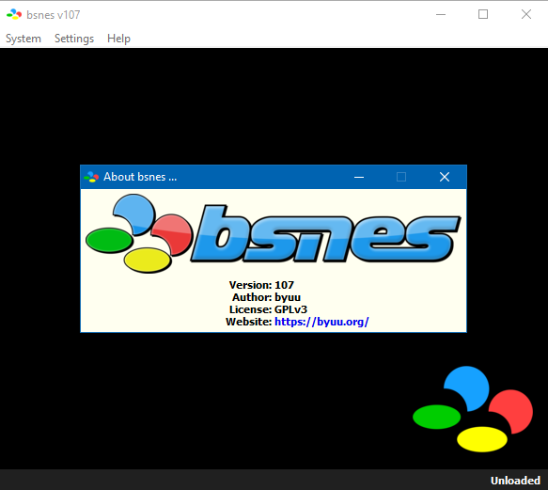Click the disabled maximize button in About dialog

[x=401, y=177]
